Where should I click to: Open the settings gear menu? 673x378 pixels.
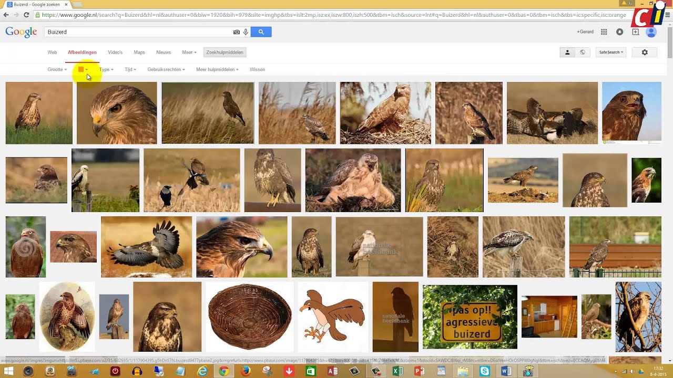[645, 52]
